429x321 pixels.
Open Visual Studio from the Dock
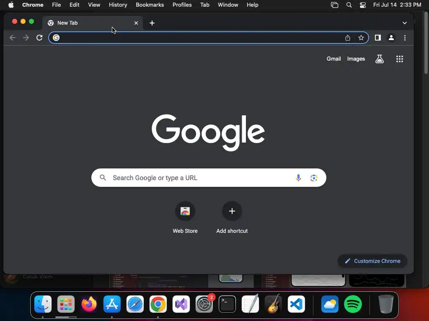181,304
